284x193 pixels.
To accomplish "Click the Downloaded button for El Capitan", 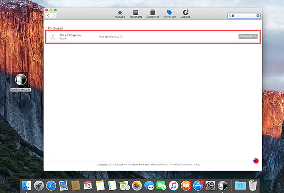I will [248, 36].
